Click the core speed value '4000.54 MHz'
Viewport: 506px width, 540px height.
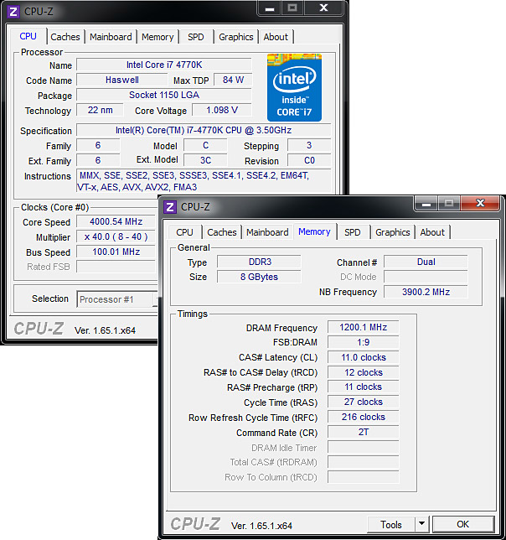pos(116,221)
